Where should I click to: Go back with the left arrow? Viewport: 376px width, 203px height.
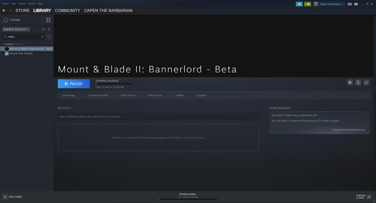(4, 10)
